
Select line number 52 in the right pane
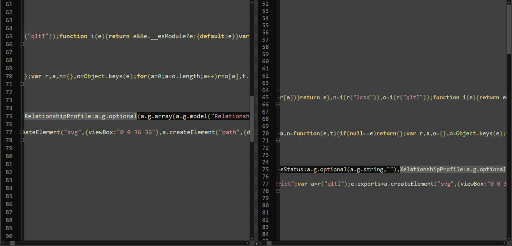click(x=265, y=4)
